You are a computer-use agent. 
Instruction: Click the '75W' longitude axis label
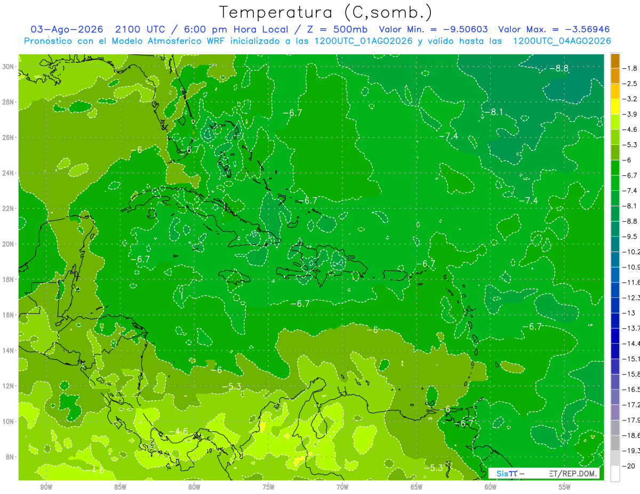click(268, 487)
